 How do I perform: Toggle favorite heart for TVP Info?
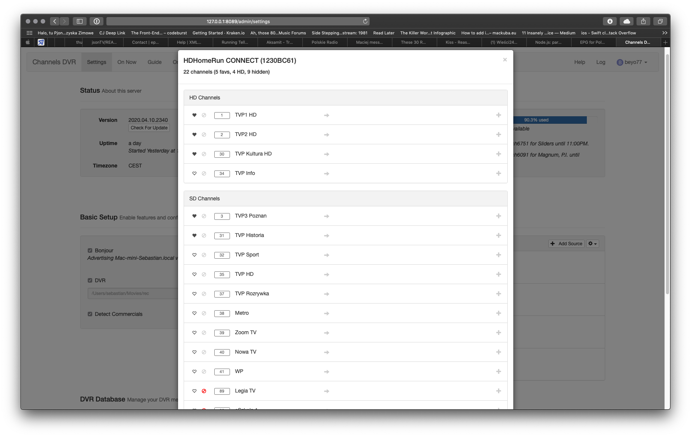click(194, 173)
